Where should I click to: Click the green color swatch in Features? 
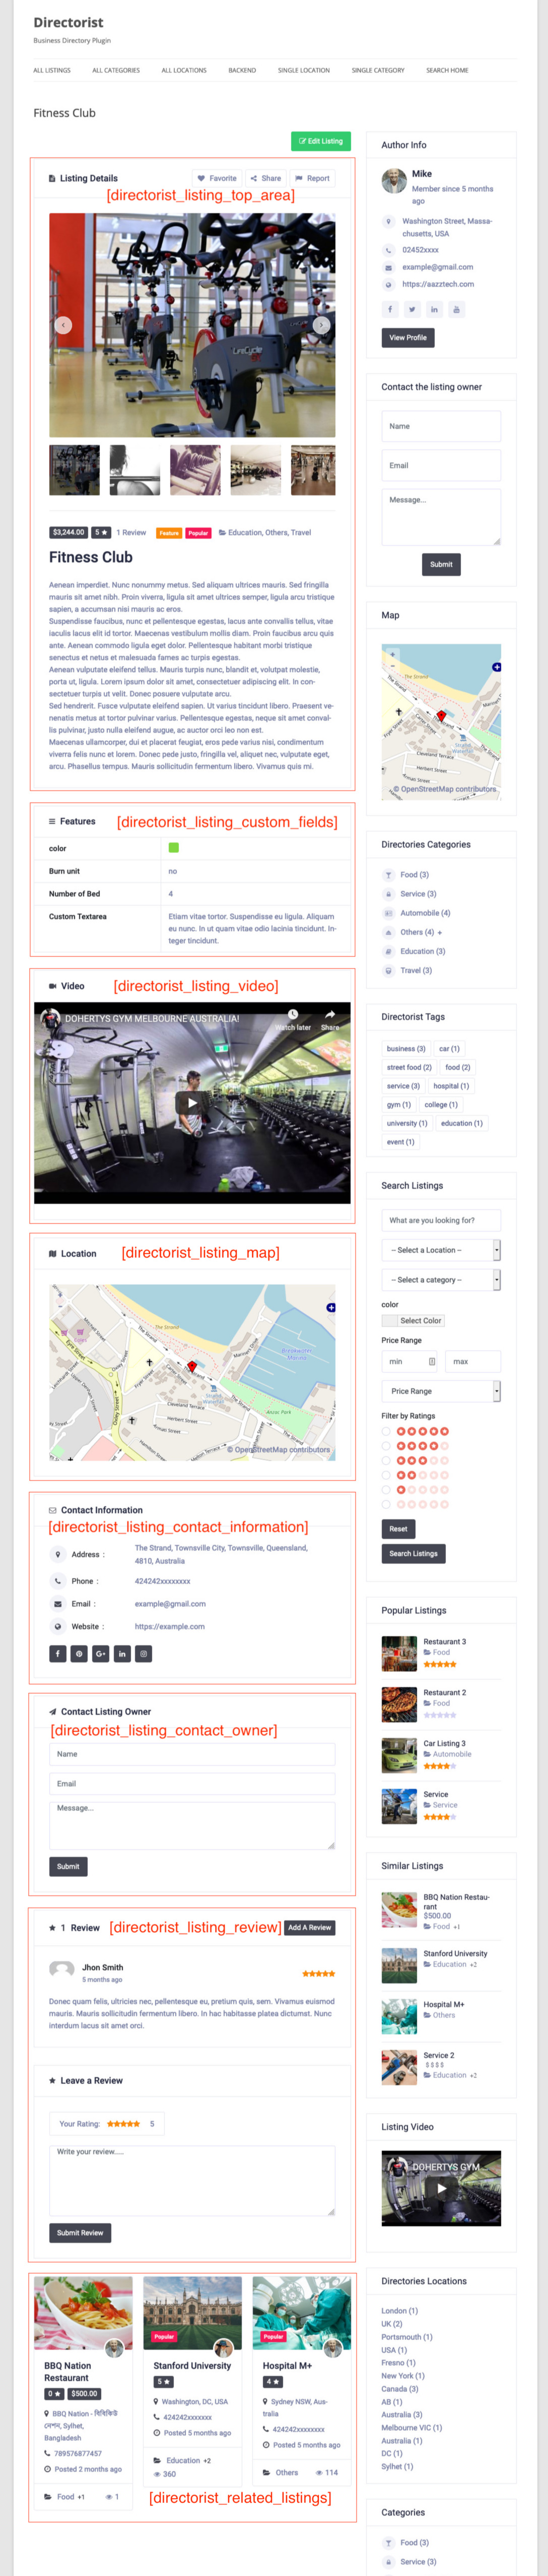point(174,848)
